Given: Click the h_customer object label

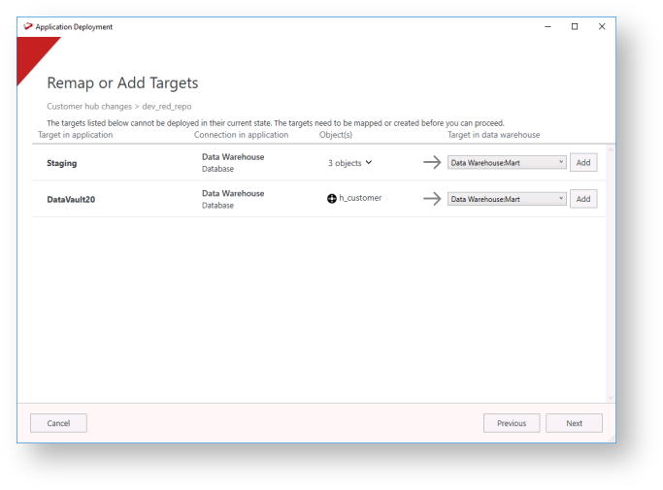Looking at the screenshot, I should (360, 199).
